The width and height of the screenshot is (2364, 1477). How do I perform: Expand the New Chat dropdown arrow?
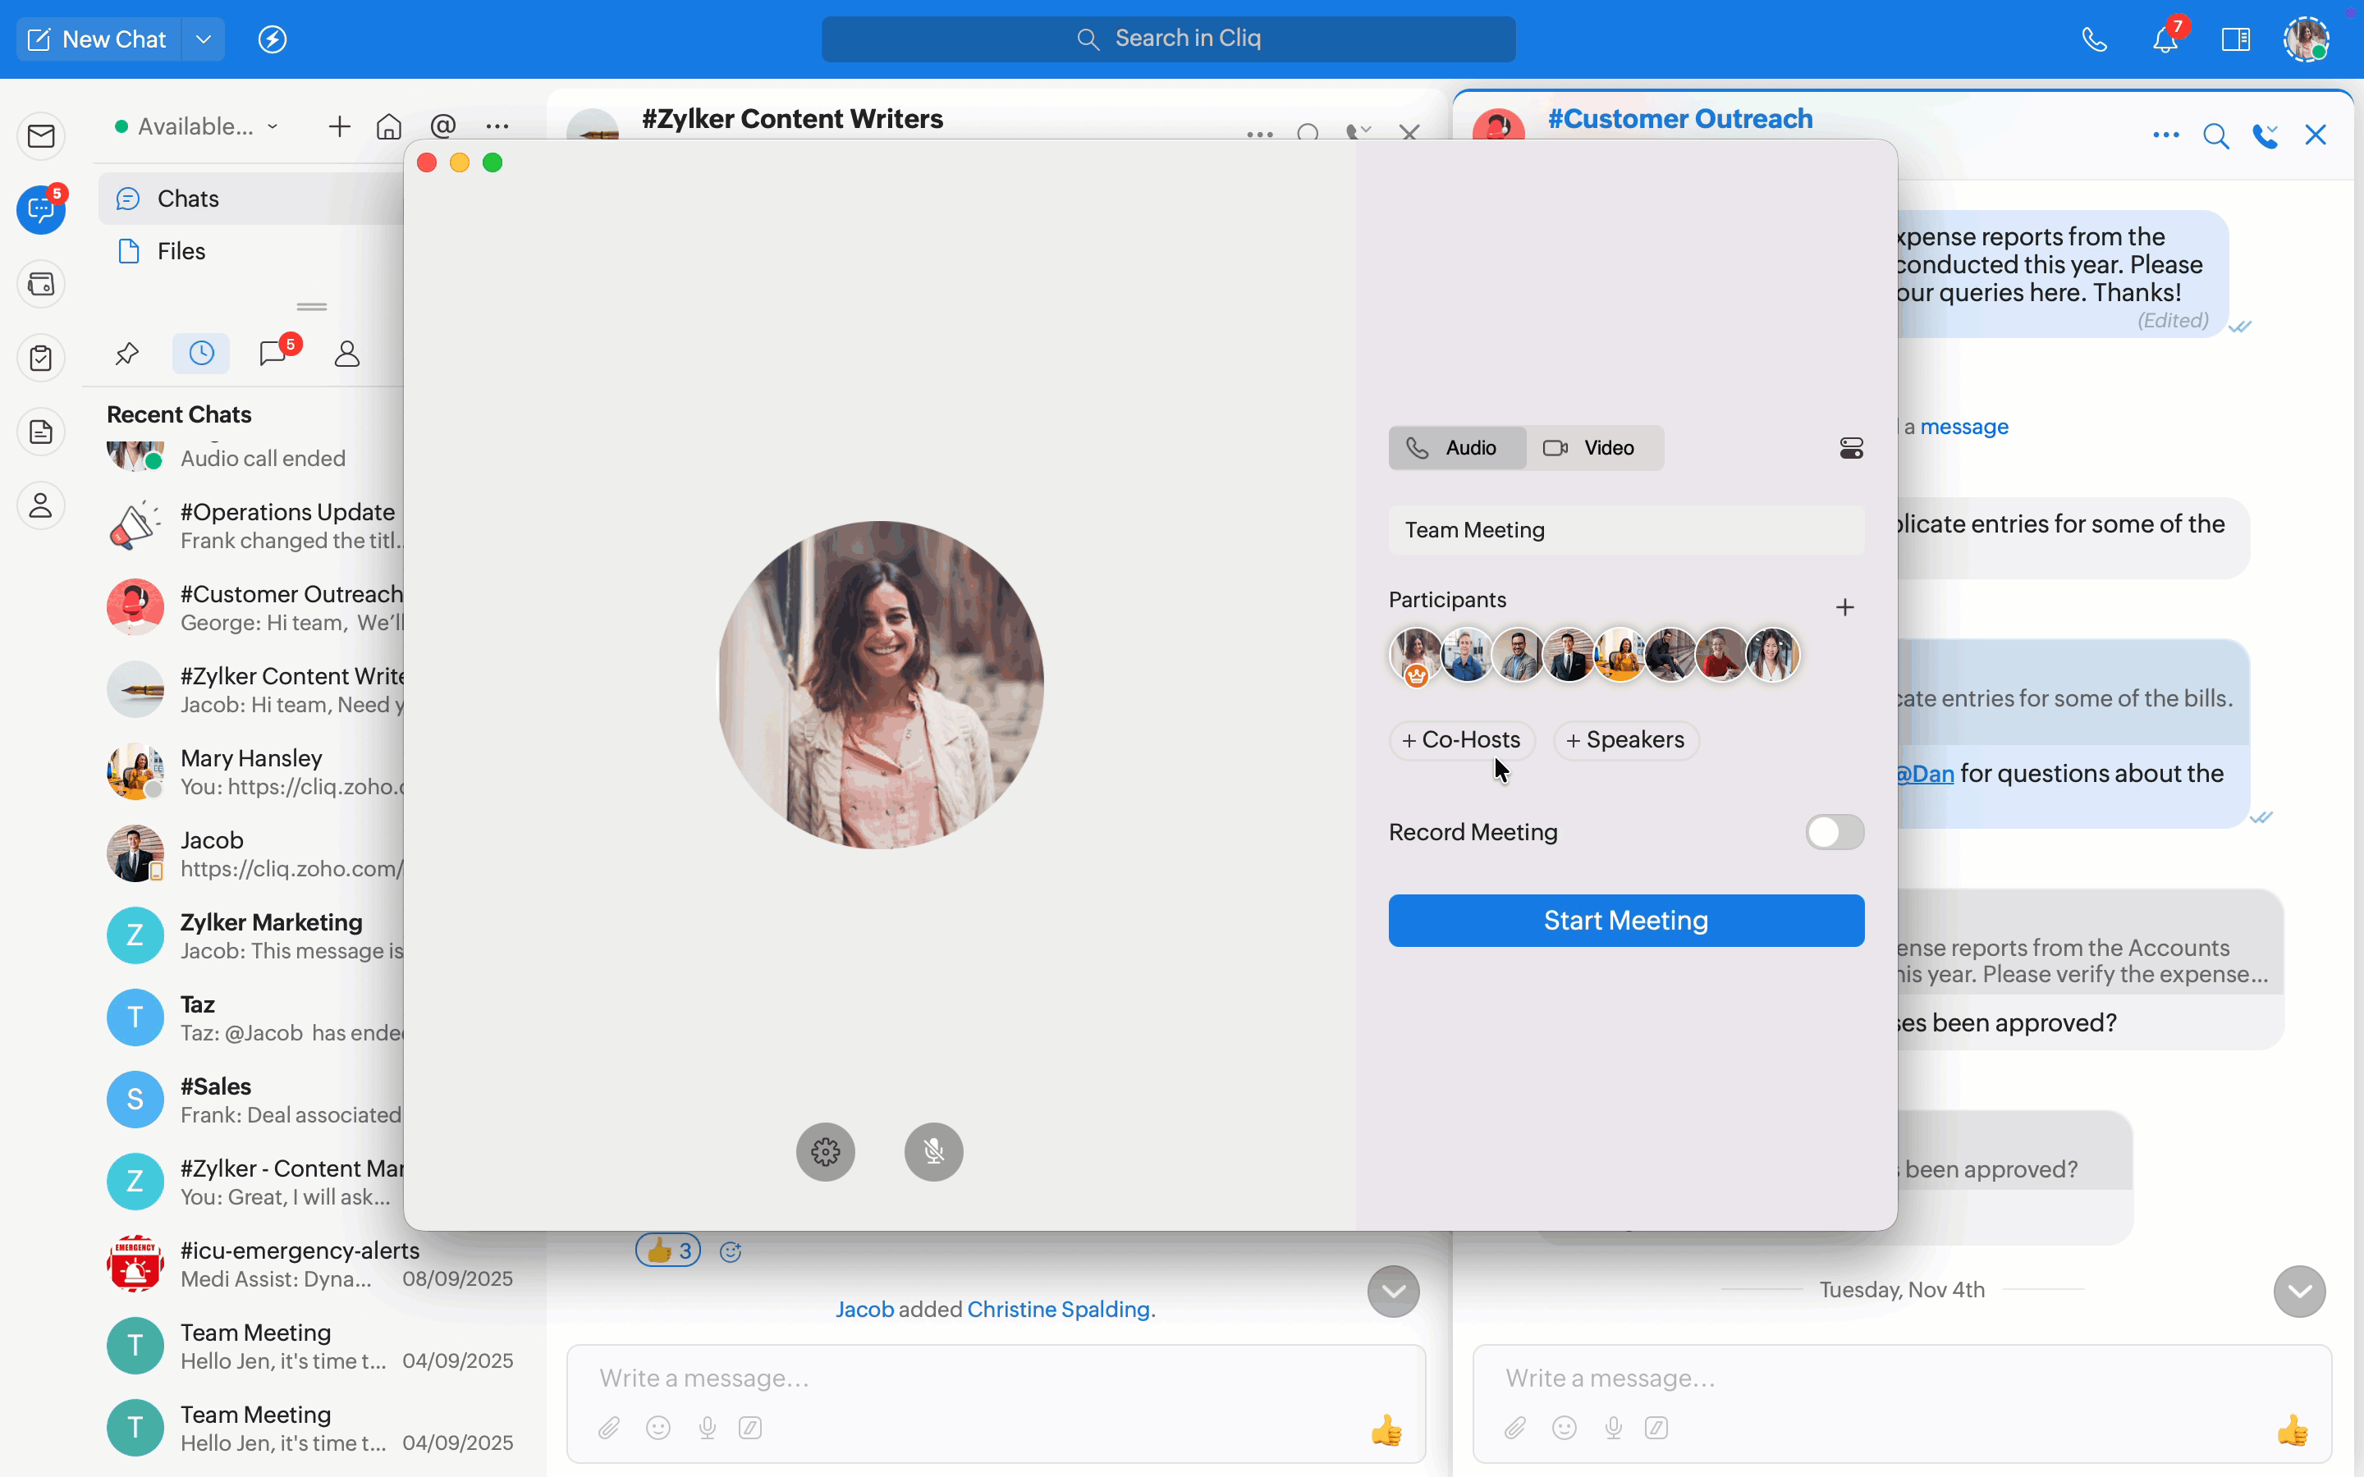point(204,39)
